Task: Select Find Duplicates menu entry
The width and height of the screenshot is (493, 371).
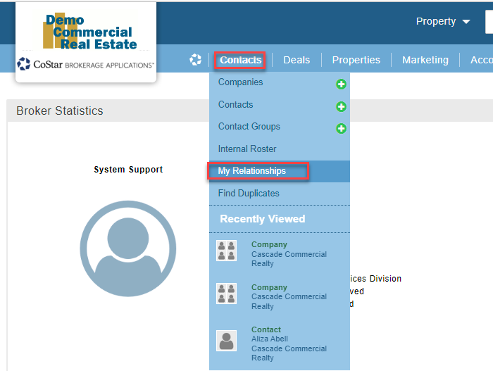Action: click(249, 194)
